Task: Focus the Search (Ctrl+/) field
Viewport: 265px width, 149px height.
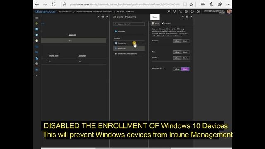Action: pos(129,24)
